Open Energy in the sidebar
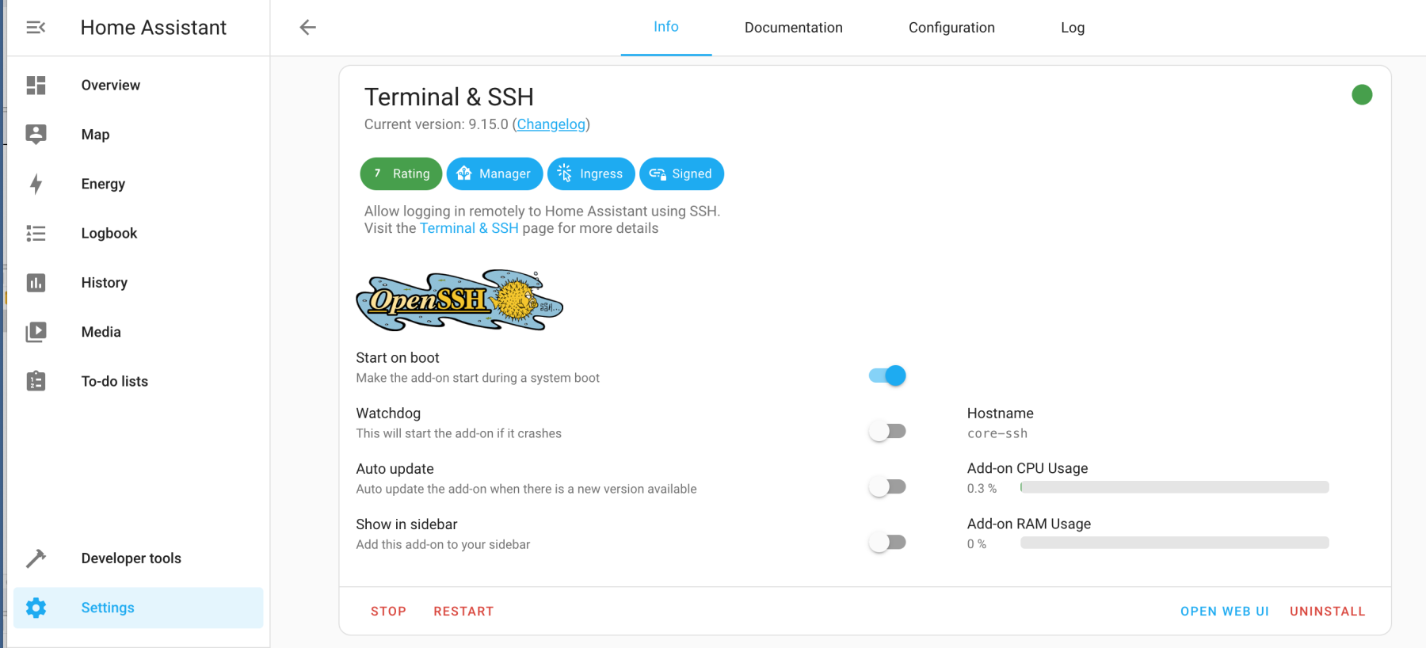 tap(139, 184)
